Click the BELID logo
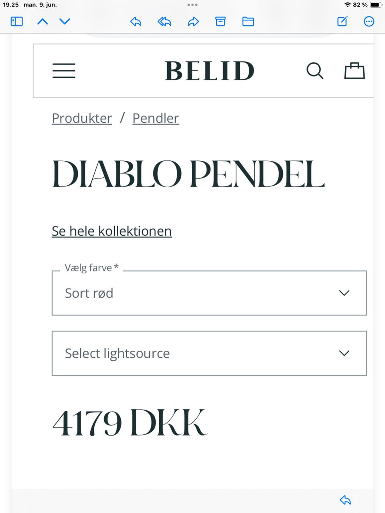This screenshot has height=513, width=385. coord(209,71)
